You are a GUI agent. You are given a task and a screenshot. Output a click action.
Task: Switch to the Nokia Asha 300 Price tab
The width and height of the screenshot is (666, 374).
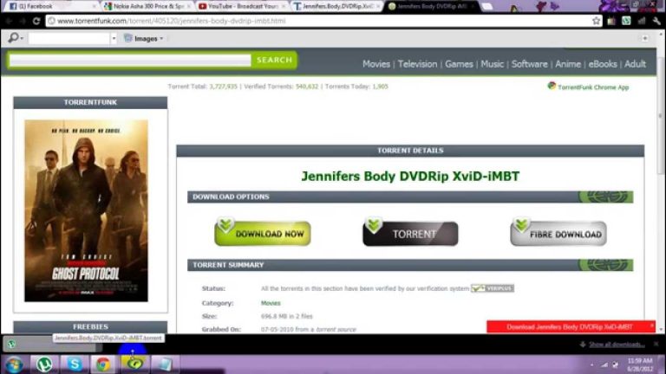click(148, 6)
